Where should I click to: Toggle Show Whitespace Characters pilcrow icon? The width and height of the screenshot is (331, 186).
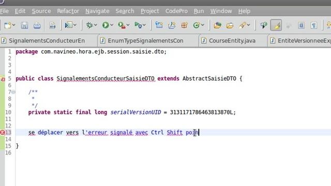pos(314,25)
